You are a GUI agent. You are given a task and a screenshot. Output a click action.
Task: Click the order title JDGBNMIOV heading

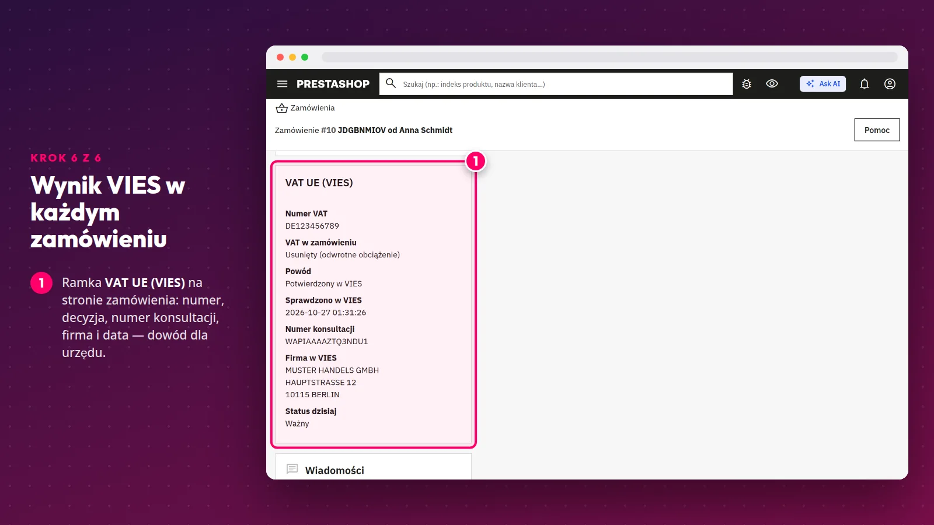point(364,130)
